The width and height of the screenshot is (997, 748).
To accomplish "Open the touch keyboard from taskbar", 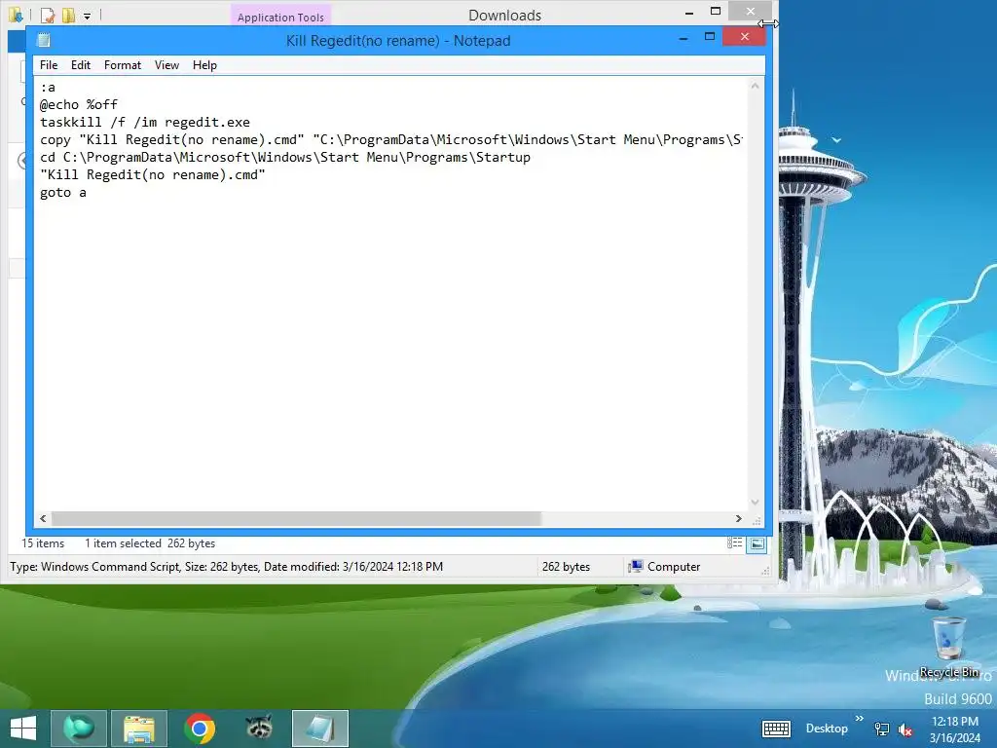I will (776, 729).
